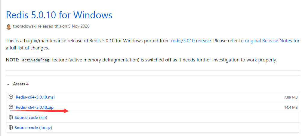The width and height of the screenshot is (302, 136).
Task: Download Redis-x64-5.0.10.msi installer
Action: click(x=35, y=97)
